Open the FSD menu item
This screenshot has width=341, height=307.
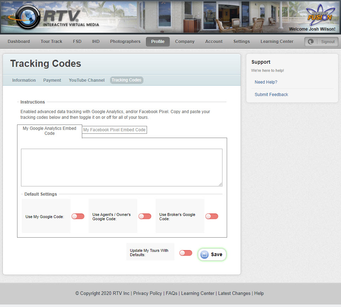click(x=77, y=42)
